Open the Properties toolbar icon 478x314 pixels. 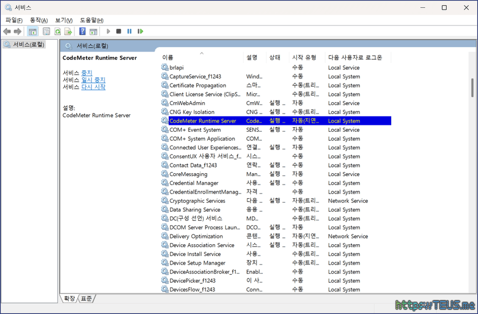coord(47,32)
